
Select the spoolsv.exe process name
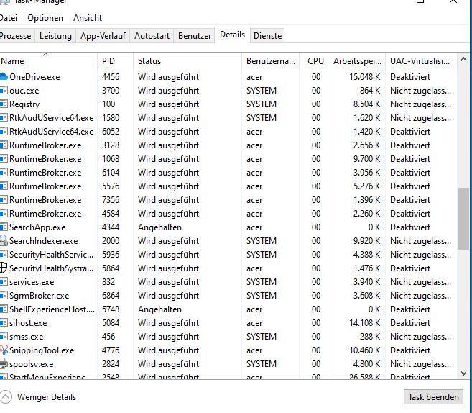32,364
